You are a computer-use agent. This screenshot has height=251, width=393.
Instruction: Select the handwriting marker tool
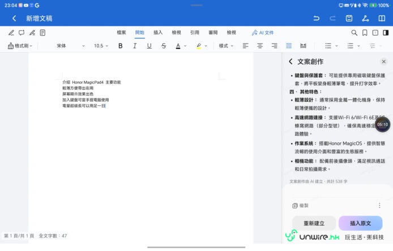[x=32, y=33]
